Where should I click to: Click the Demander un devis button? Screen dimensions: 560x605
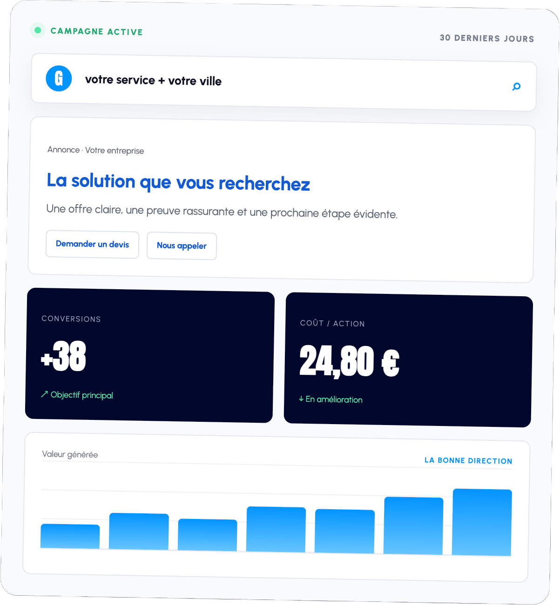coord(92,244)
